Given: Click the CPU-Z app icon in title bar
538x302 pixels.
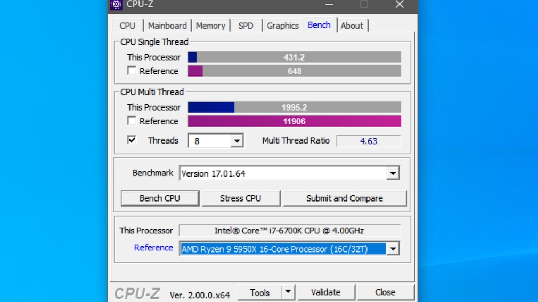Looking at the screenshot, I should [116, 4].
